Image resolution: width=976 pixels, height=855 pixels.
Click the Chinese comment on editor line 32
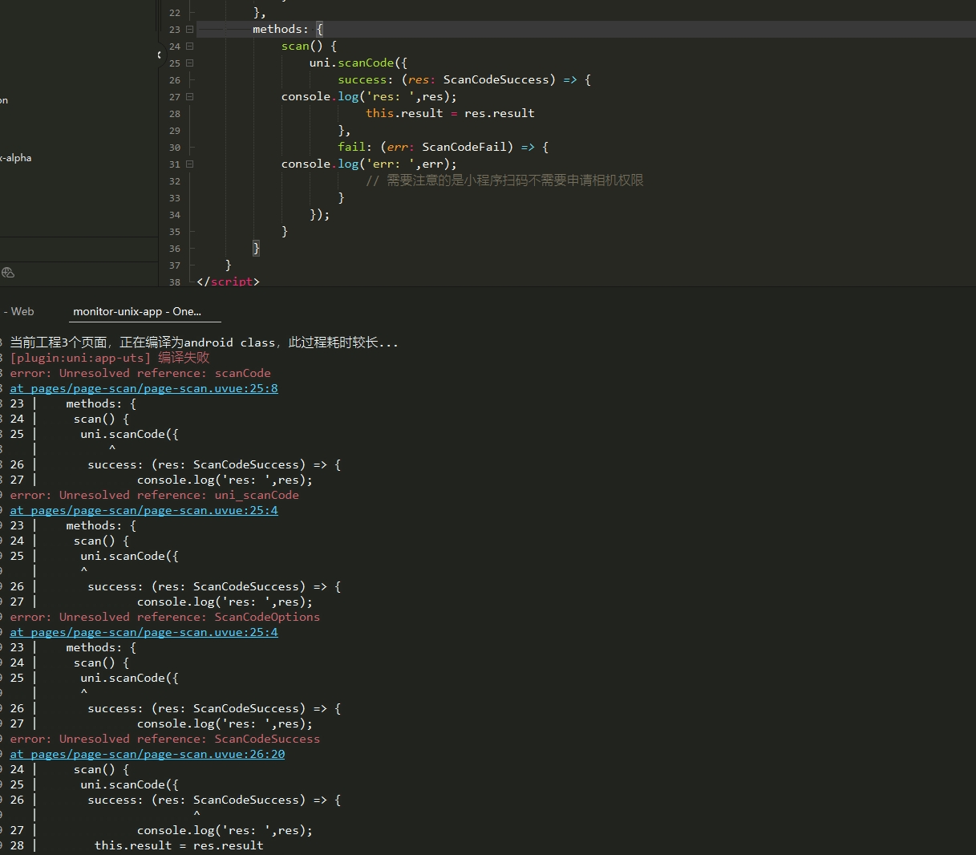[x=504, y=180]
